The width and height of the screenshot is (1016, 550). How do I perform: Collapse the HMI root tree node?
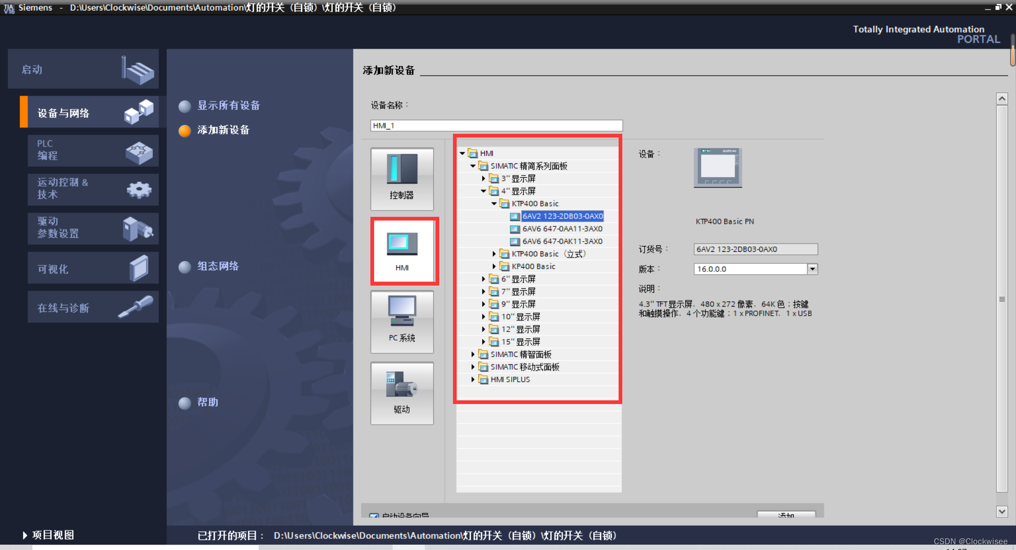(x=462, y=153)
